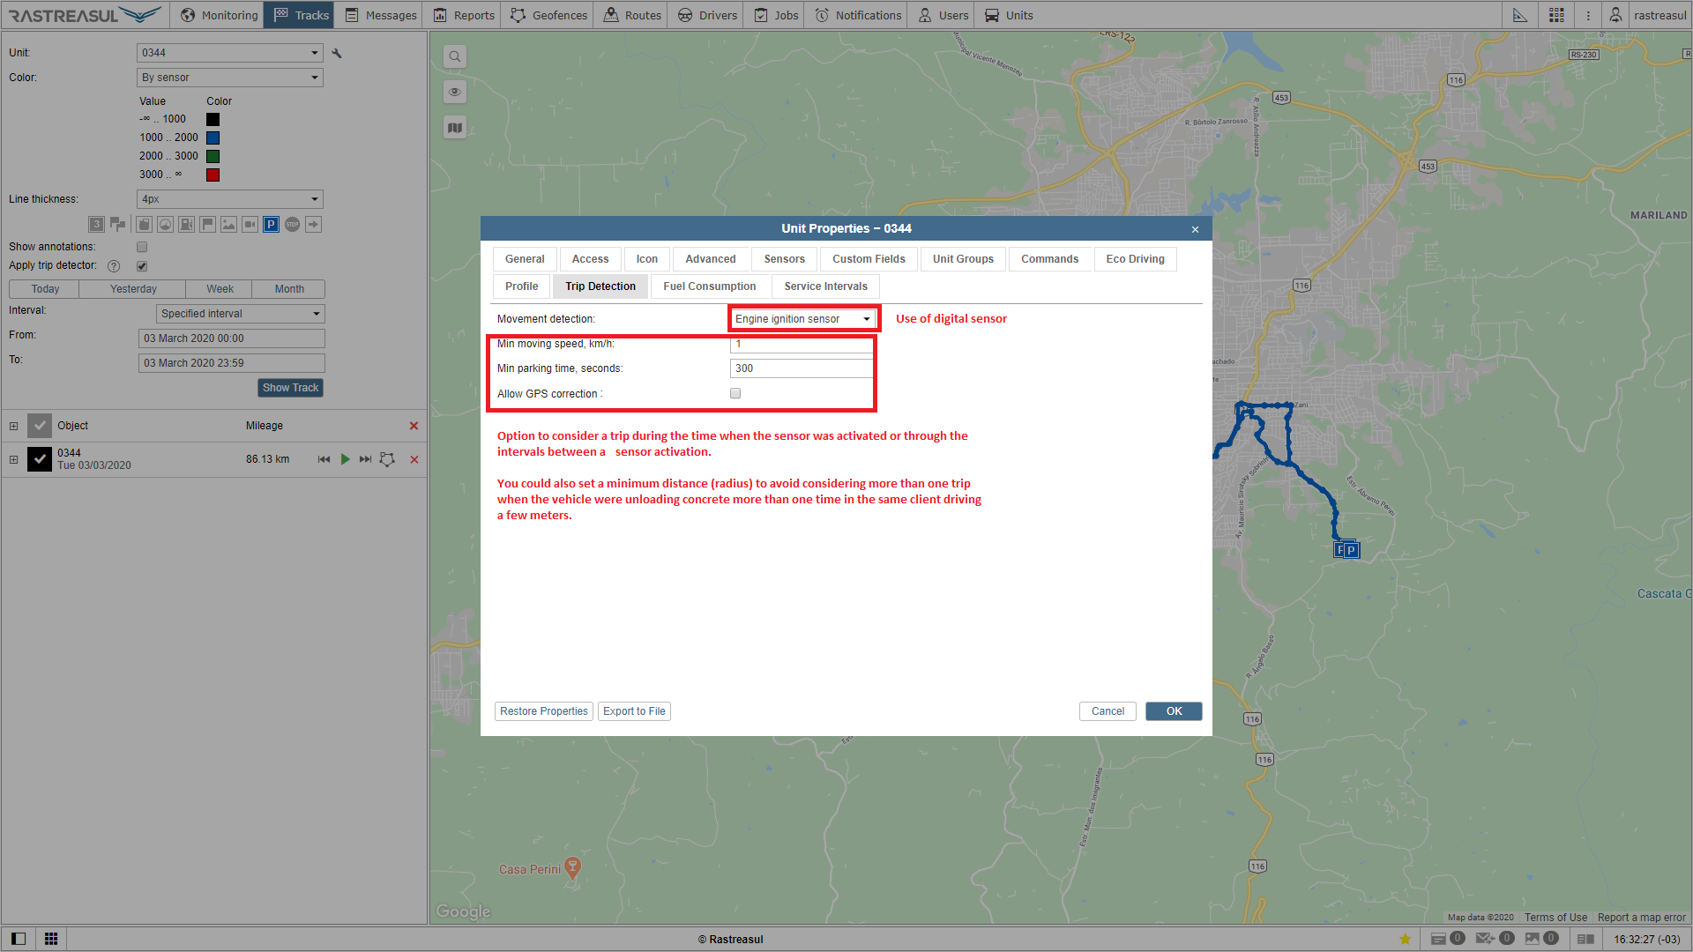Click the red color swatch for 3000 range
The height and width of the screenshot is (952, 1693).
tap(213, 175)
